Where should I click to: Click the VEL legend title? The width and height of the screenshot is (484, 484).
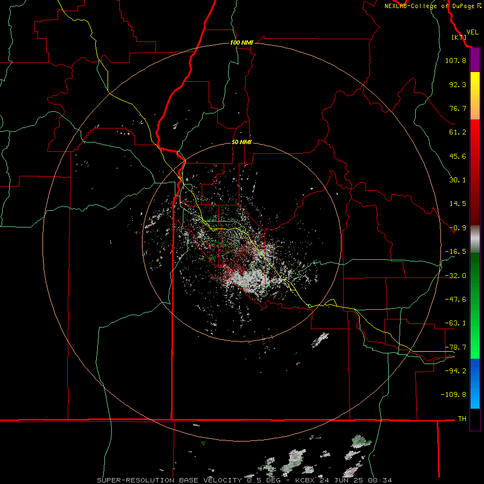click(x=472, y=32)
